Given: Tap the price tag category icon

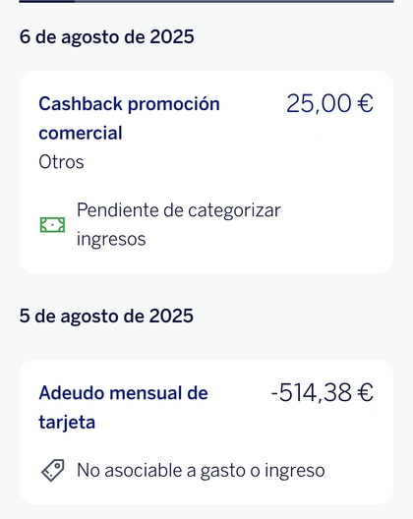Looking at the screenshot, I should 53,470.
